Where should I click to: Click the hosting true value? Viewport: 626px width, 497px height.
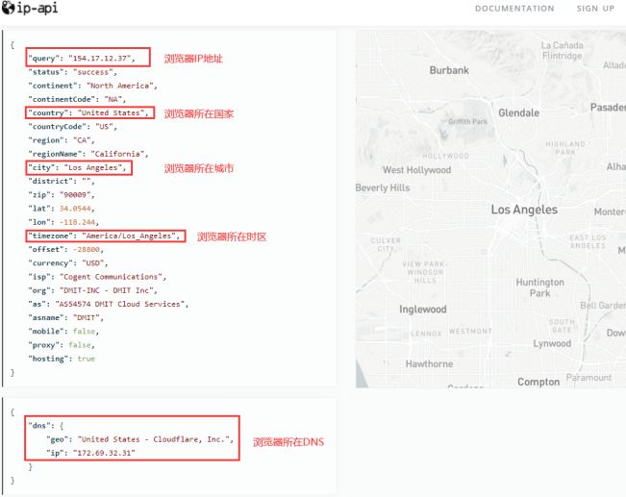pyautogui.click(x=86, y=358)
